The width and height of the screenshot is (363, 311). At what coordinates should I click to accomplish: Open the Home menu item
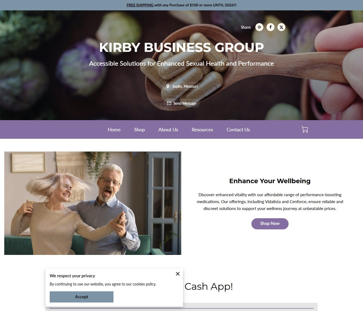point(114,130)
